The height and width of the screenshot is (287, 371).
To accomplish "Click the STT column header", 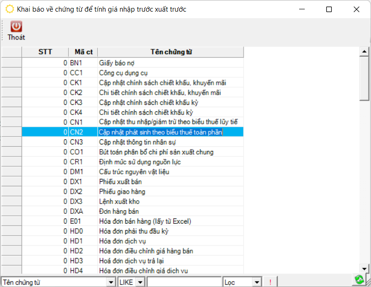I will click(x=45, y=52).
